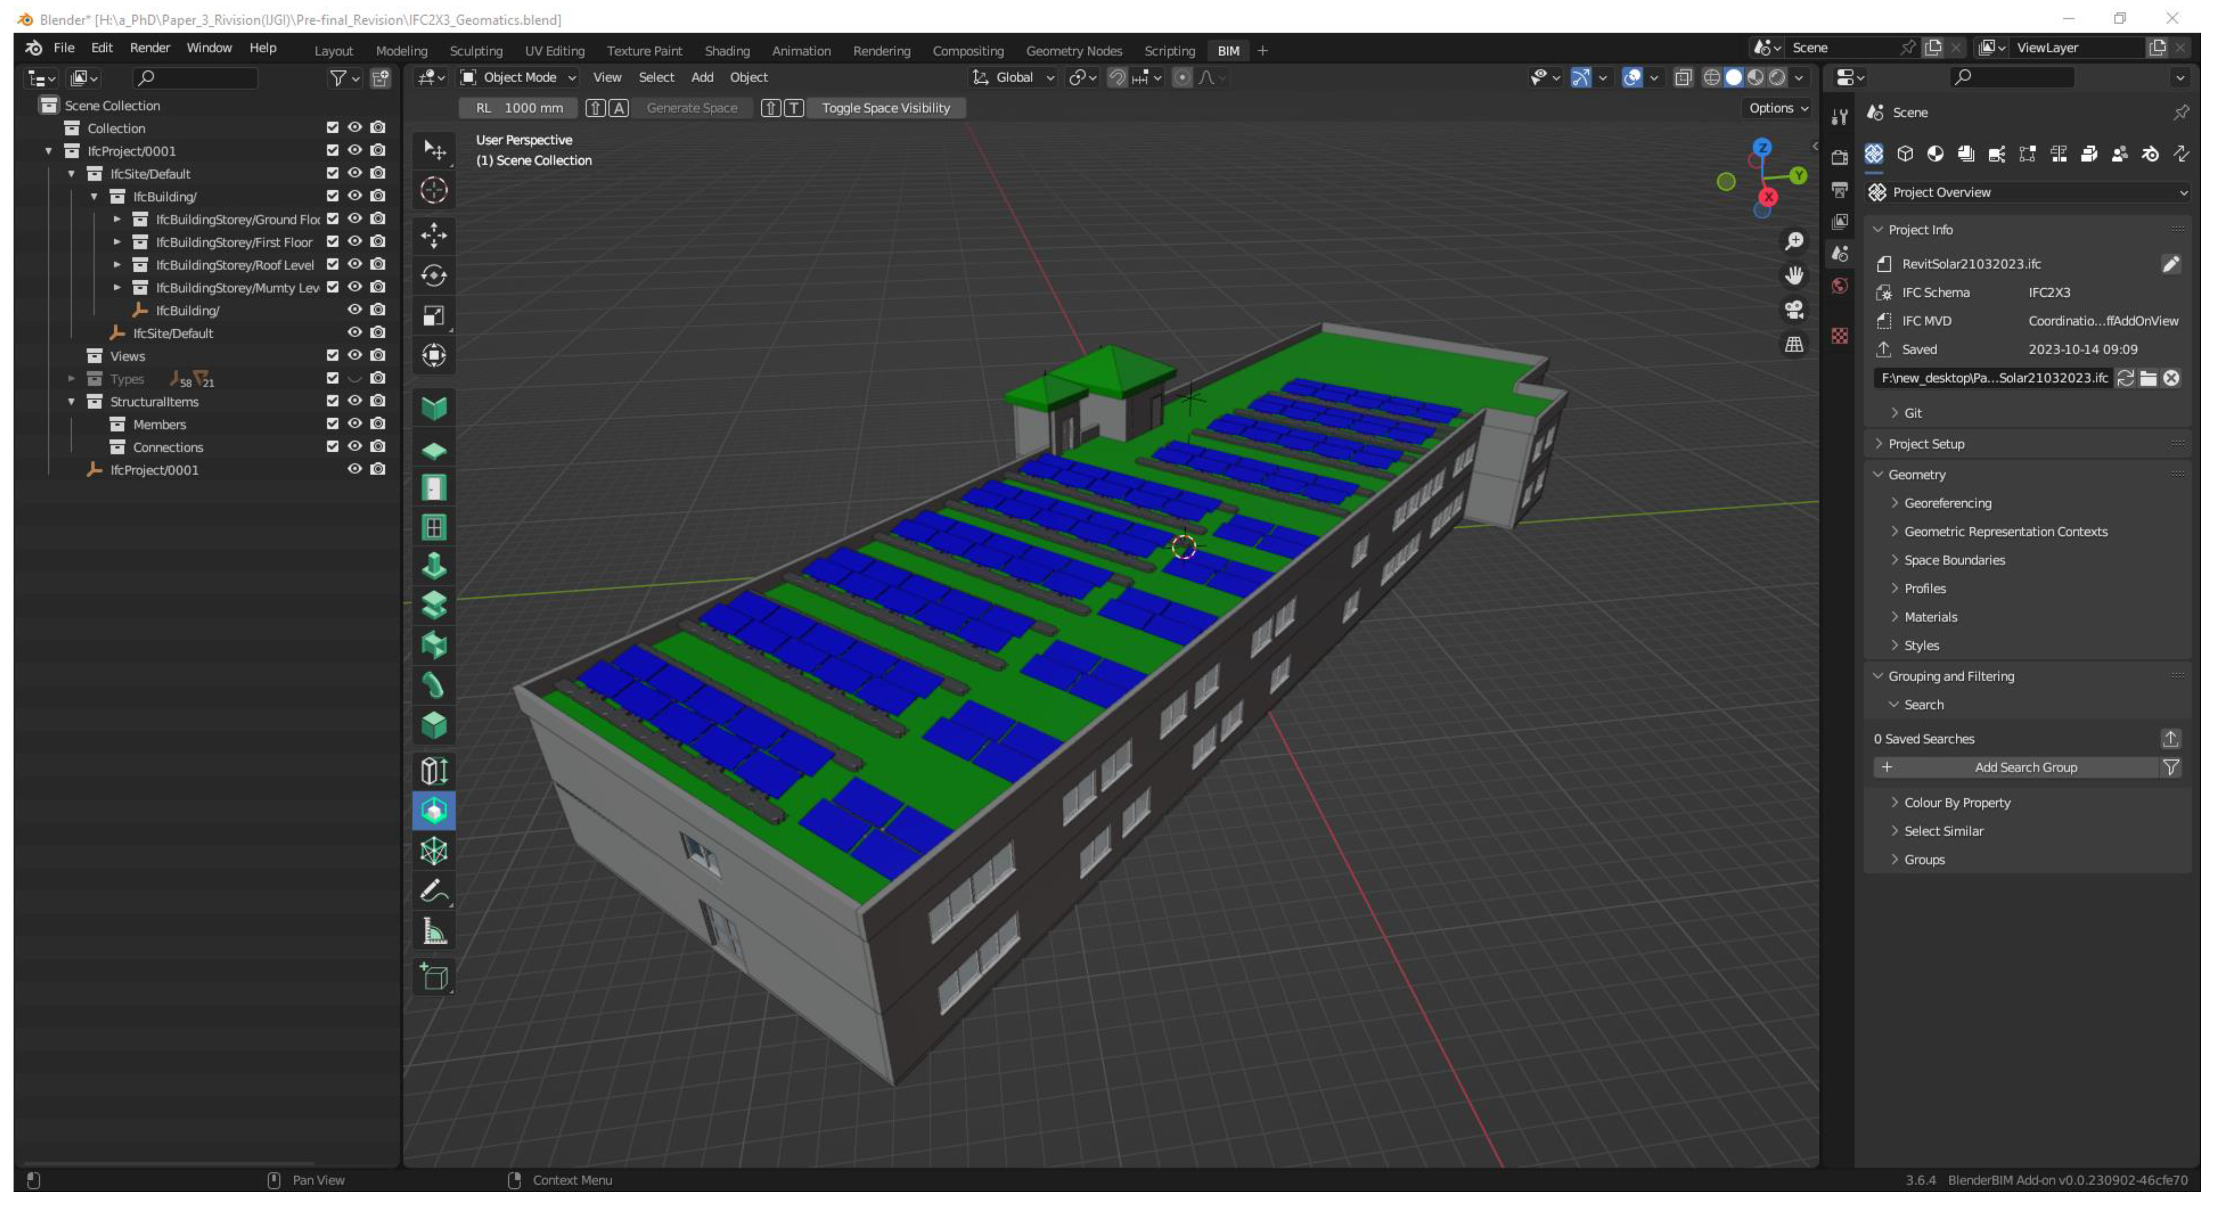Click the zoom magnifier viewport button
Viewport: 2216px width, 1208px height.
point(1794,242)
